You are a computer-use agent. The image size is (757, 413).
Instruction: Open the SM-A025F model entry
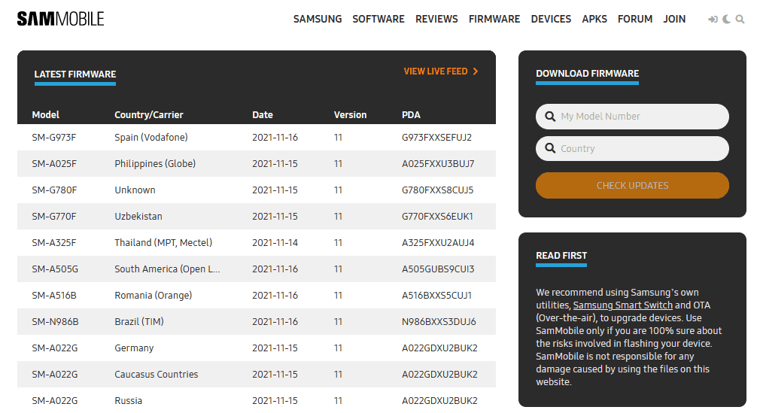[54, 163]
